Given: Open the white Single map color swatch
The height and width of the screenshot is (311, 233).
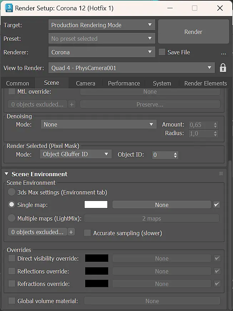Looking at the screenshot, I should (96, 204).
